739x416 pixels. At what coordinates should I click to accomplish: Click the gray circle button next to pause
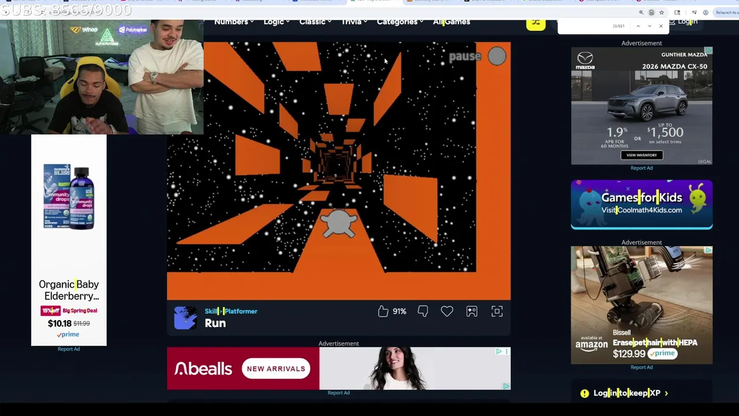[497, 56]
